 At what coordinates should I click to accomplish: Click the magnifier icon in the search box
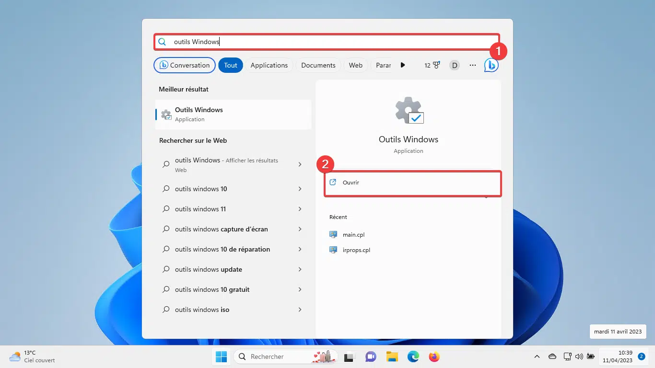[162, 42]
